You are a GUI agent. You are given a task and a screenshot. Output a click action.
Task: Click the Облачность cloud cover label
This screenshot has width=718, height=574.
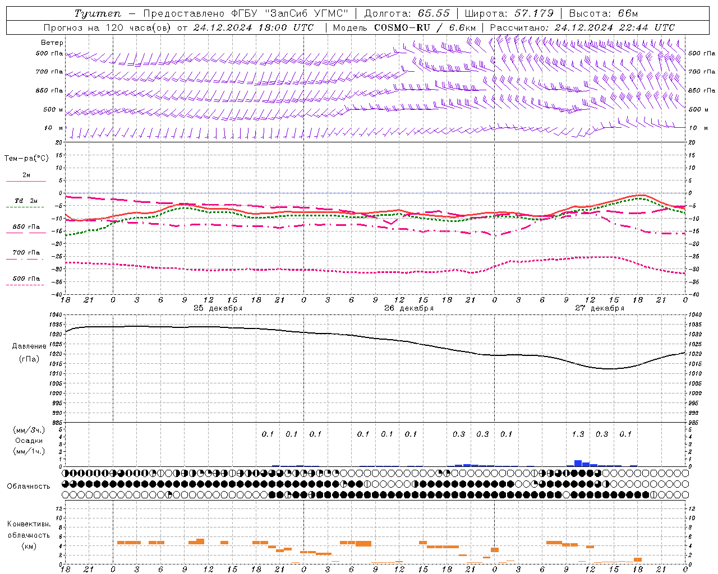point(29,486)
